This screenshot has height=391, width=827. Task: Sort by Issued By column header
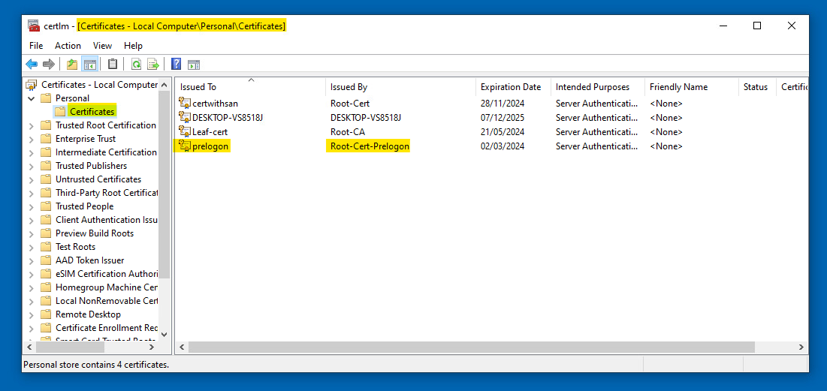(349, 87)
